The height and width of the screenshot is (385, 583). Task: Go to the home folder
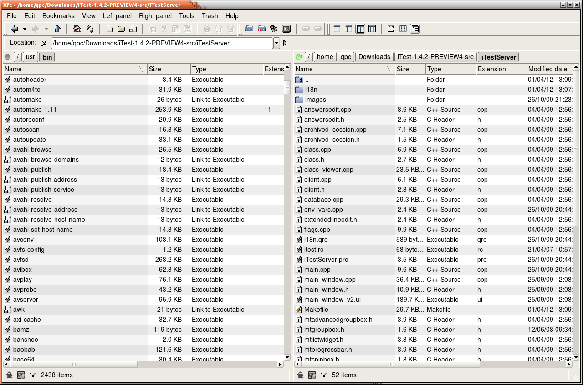pyautogui.click(x=77, y=29)
